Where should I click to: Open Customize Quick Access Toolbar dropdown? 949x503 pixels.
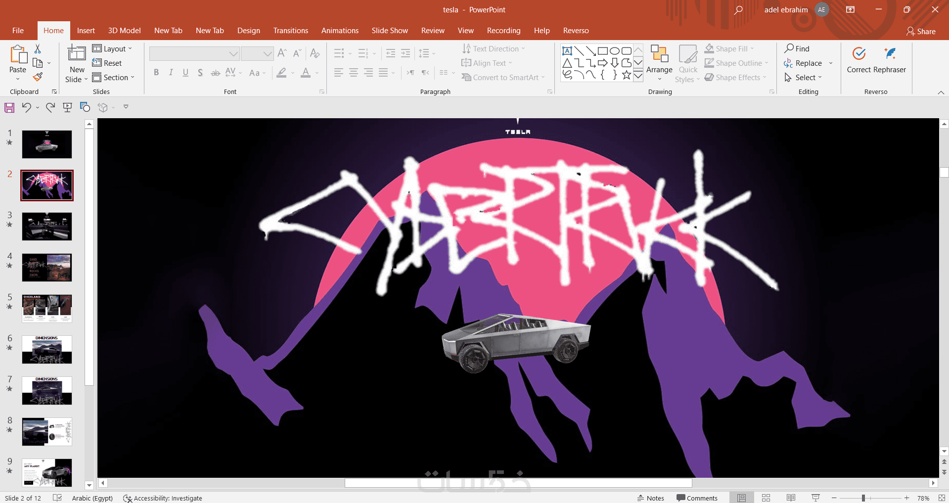click(x=126, y=107)
